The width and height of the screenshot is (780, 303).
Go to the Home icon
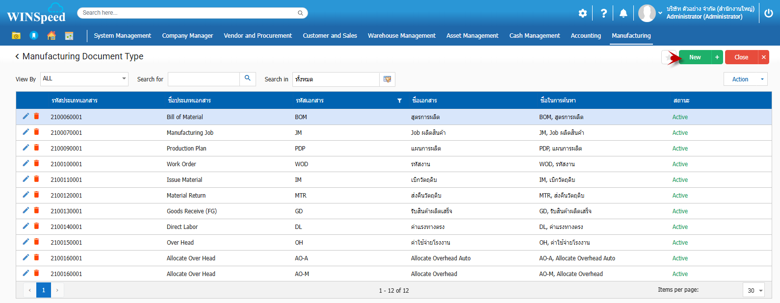52,35
